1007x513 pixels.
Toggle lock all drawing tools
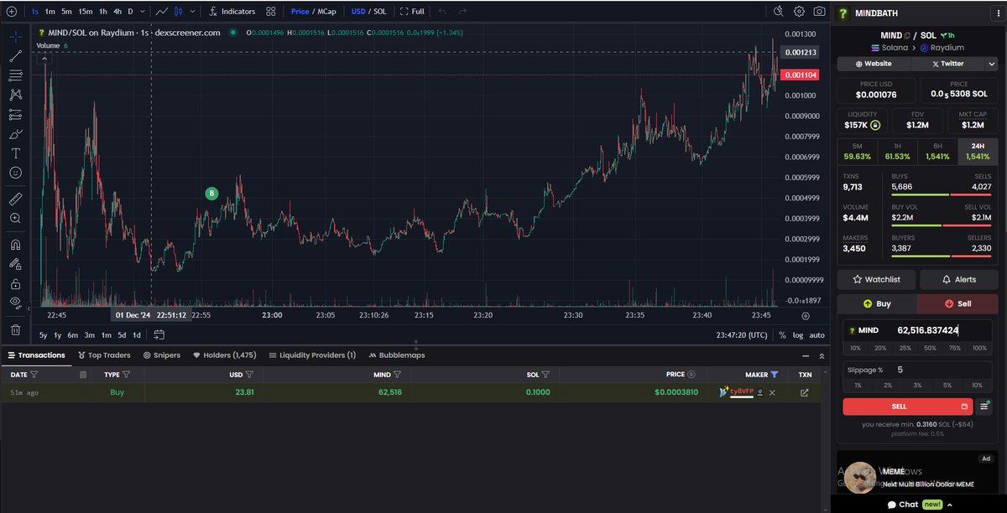(x=15, y=283)
